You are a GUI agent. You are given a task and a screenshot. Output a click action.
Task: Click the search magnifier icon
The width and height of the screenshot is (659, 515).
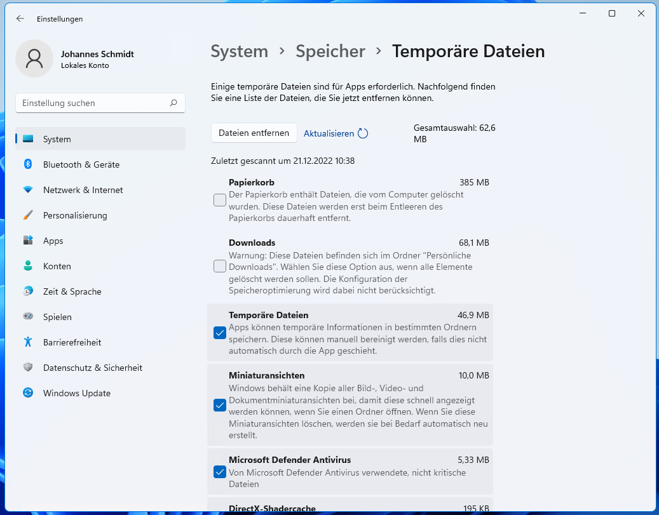click(173, 103)
